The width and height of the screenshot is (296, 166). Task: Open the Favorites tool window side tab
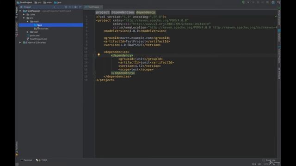point(17,148)
